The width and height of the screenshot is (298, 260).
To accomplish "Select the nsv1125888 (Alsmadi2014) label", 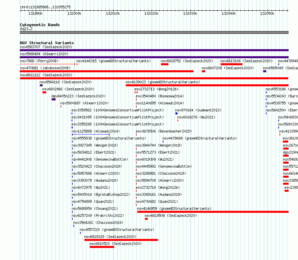I will tap(96, 131).
